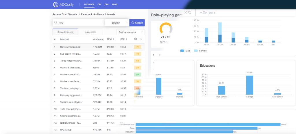Select the Statistic (role-playin... row

[x=99, y=102]
